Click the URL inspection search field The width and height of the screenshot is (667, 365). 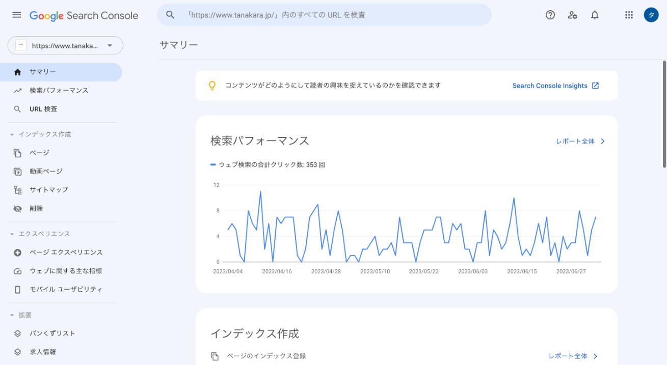tap(324, 15)
